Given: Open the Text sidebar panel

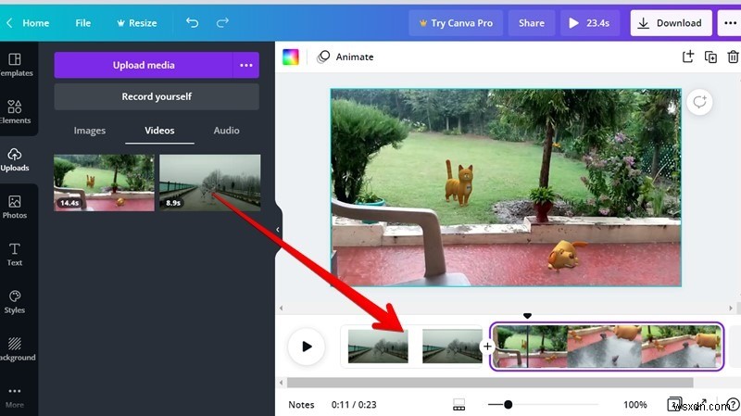Looking at the screenshot, I should (x=15, y=255).
